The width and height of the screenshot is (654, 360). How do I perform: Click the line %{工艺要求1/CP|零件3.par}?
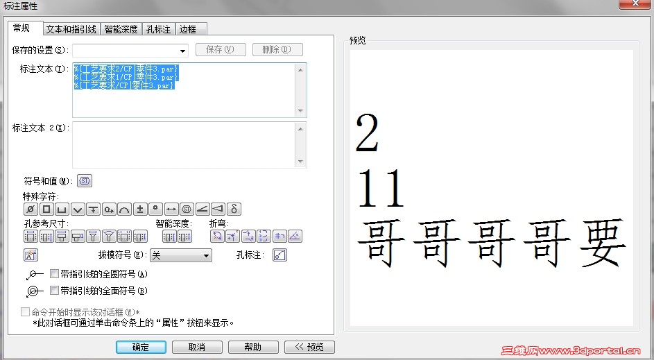coord(126,77)
